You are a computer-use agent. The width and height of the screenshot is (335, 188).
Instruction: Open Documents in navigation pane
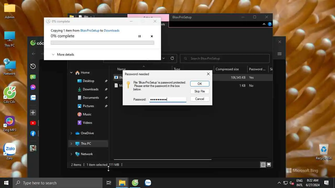tap(91, 98)
